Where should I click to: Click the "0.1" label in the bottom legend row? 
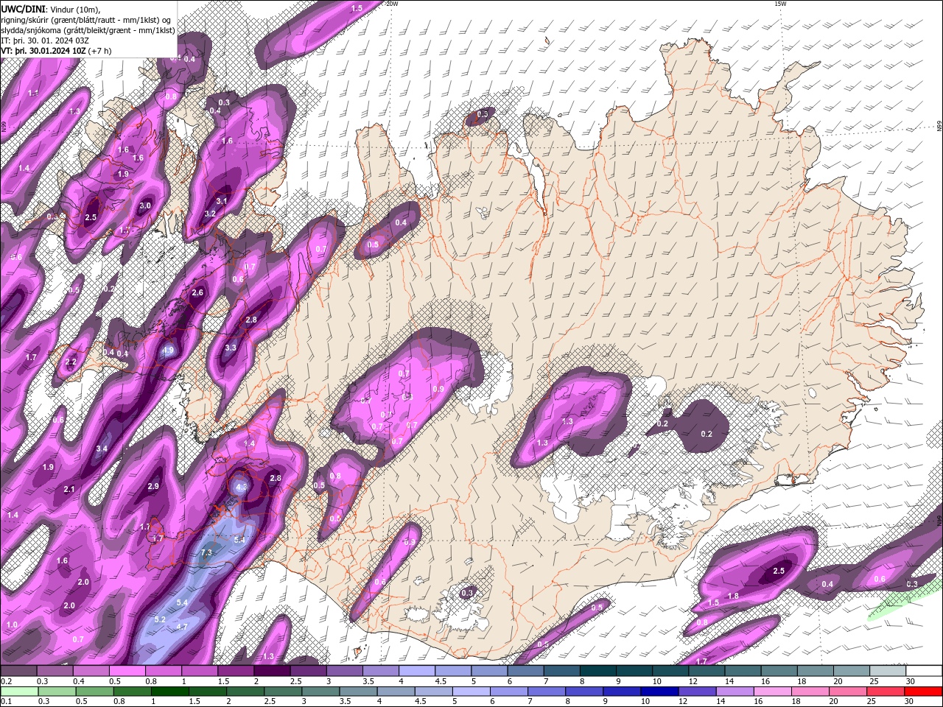(5, 701)
